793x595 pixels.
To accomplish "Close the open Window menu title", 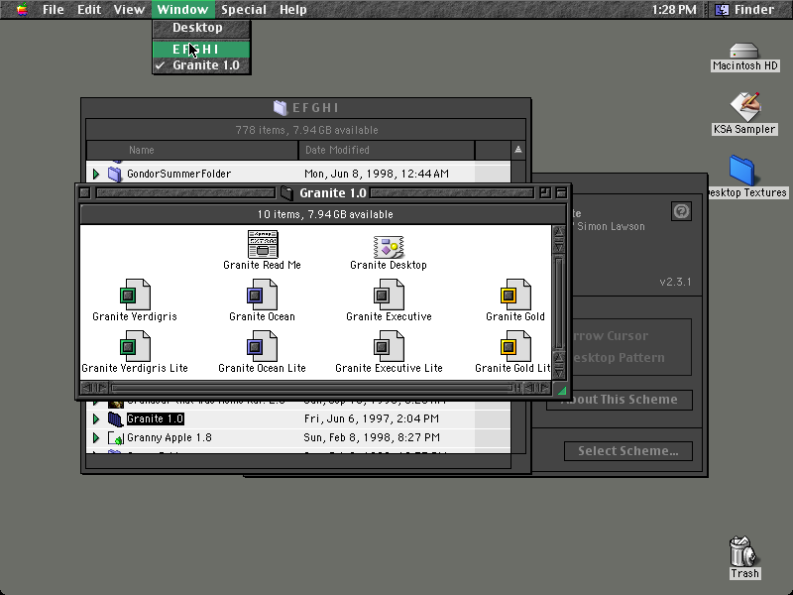I will point(182,10).
